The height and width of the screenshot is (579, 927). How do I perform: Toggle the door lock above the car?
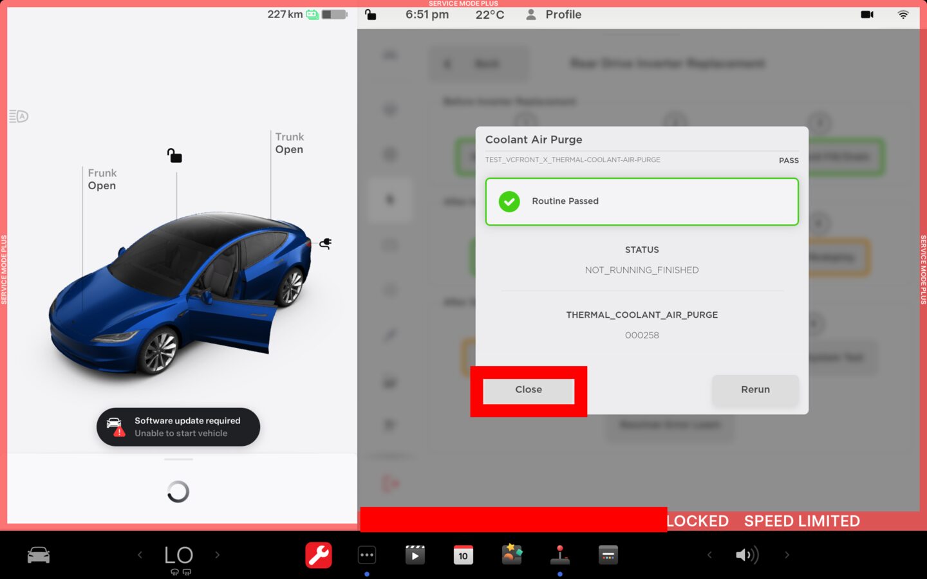pyautogui.click(x=174, y=156)
